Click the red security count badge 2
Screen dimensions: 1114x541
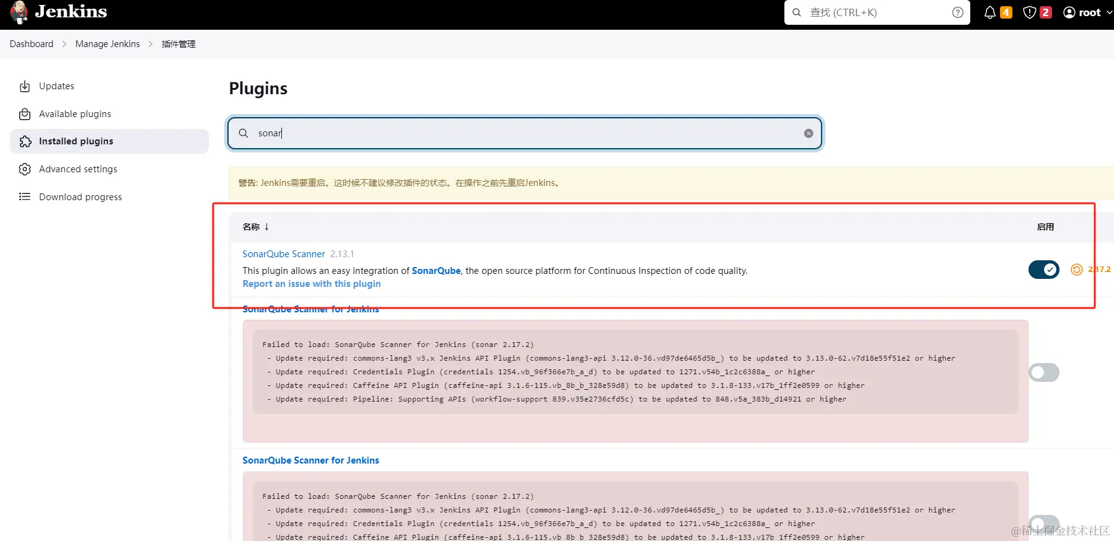coord(1046,12)
